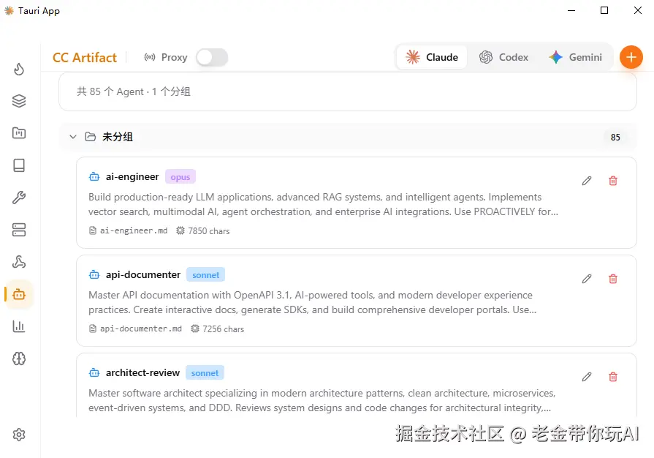Click the api-documenter agent name
The height and width of the screenshot is (458, 654).
[143, 274]
